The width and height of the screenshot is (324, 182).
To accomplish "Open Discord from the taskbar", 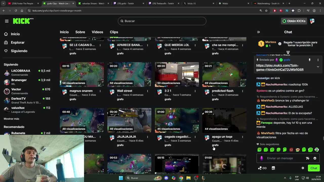I will point(166,178).
